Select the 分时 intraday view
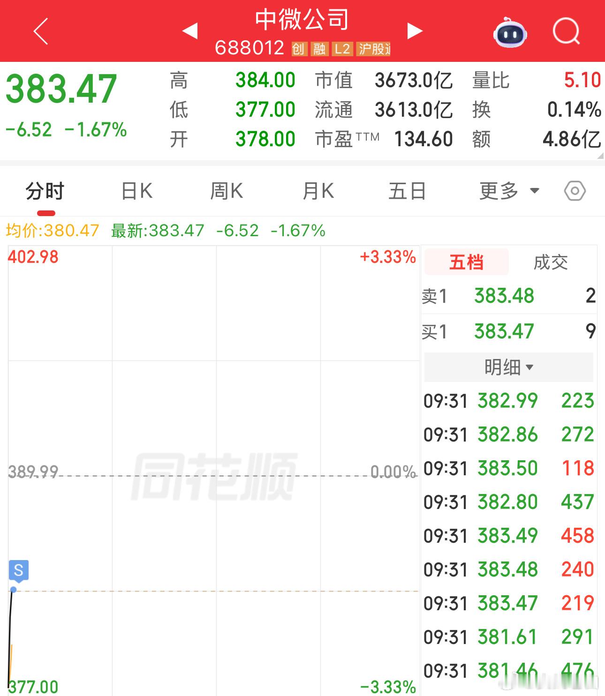Viewport: 605px width, 696px height. (45, 191)
